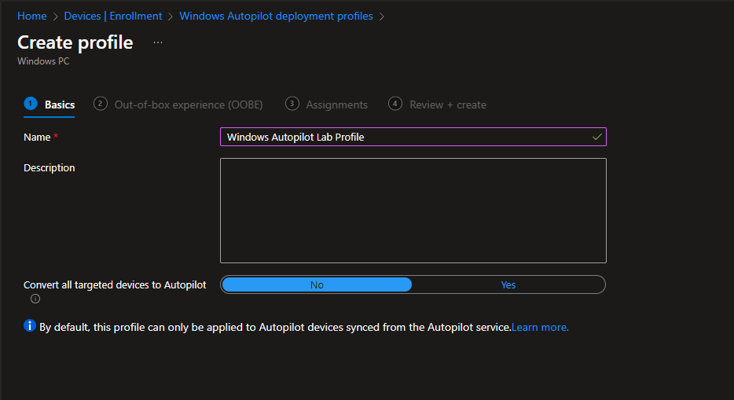The height and width of the screenshot is (400, 734).
Task: Click the blue information icon before default notice
Action: (x=30, y=325)
